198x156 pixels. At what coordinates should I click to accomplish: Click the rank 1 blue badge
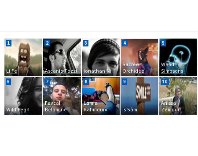pos(9,43)
